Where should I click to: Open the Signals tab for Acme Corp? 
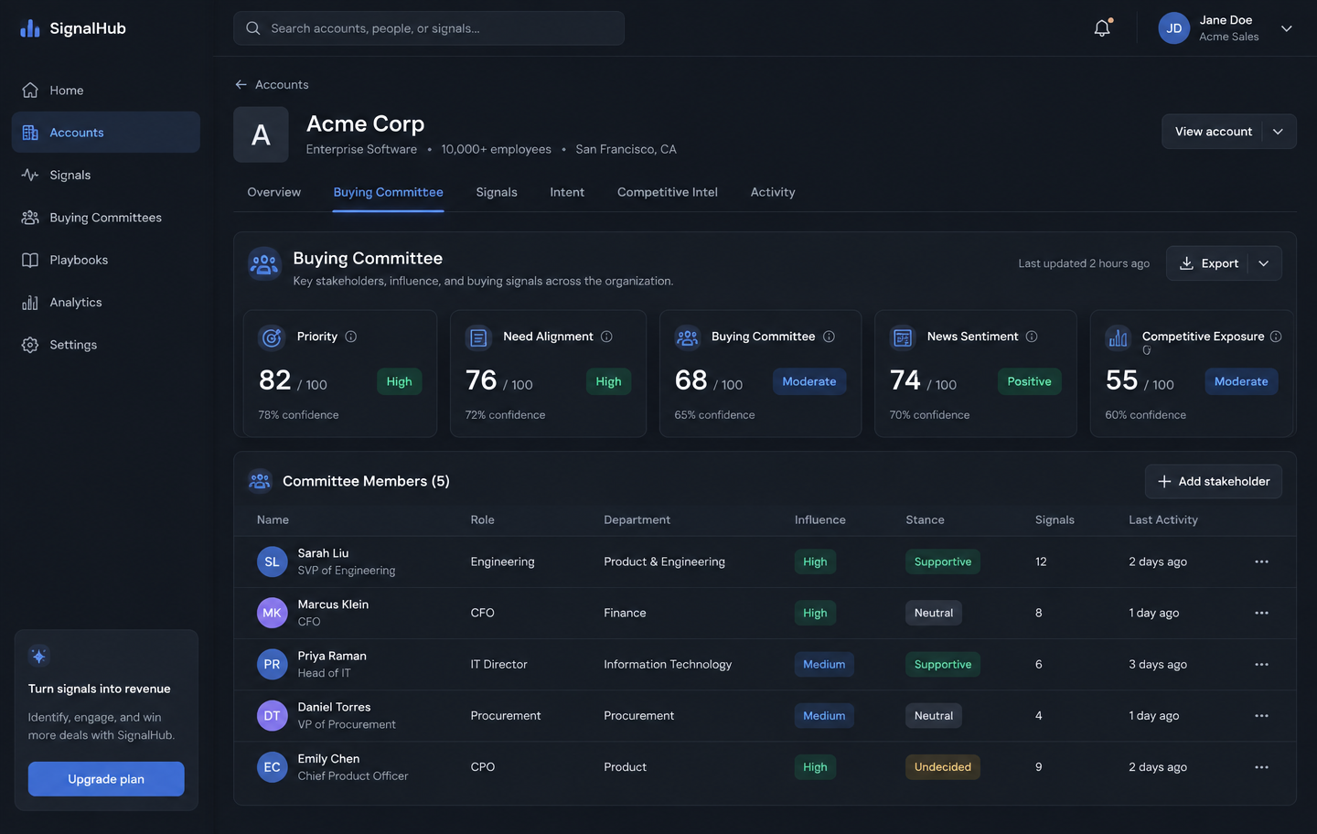pyautogui.click(x=497, y=192)
